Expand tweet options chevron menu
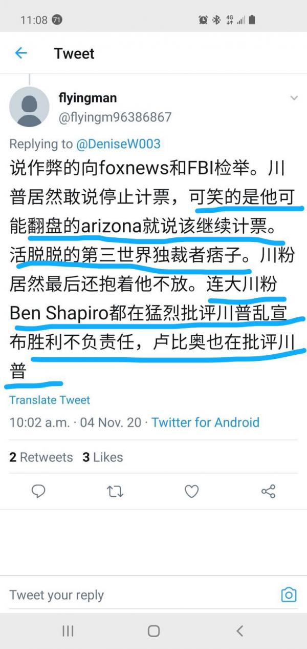Viewport: 307px width, 649px height. coord(294,98)
